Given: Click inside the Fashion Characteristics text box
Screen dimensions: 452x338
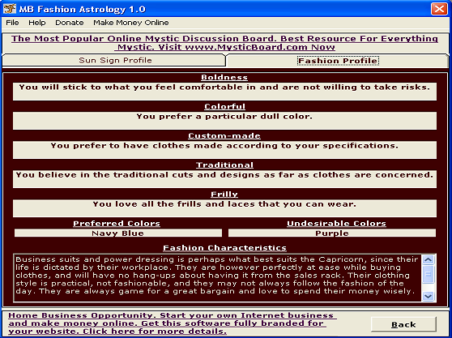Looking at the screenshot, I should coord(218,278).
